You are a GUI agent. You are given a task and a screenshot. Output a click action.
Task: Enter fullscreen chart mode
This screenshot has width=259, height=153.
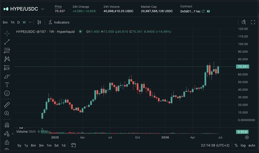click(x=253, y=22)
